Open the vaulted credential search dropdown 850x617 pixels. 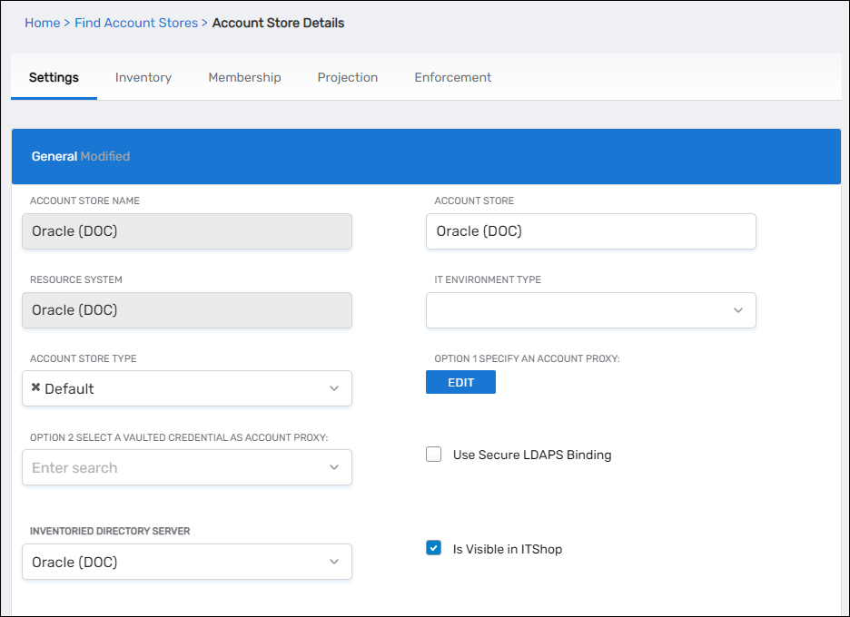334,467
